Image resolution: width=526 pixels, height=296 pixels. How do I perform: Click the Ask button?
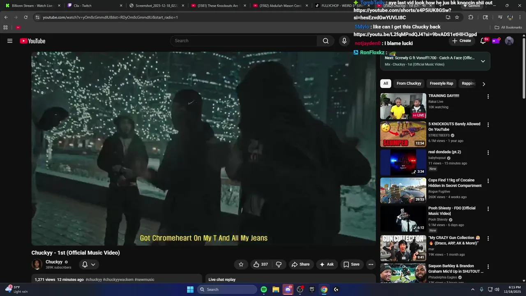pos(327,264)
